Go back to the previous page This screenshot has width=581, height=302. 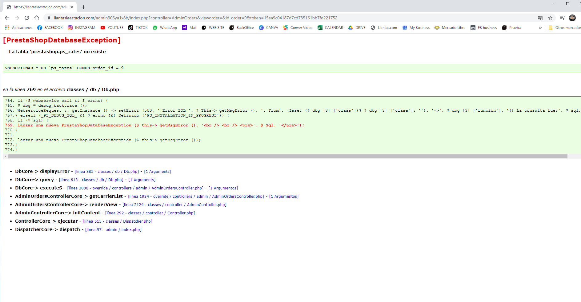click(x=7, y=18)
